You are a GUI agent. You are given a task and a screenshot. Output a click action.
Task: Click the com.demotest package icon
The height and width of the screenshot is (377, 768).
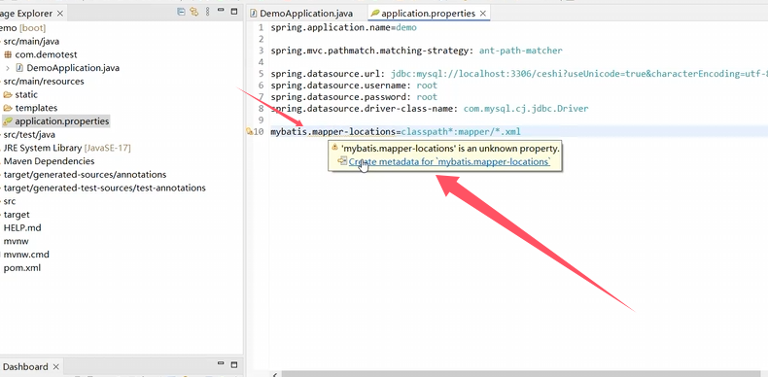click(8, 54)
